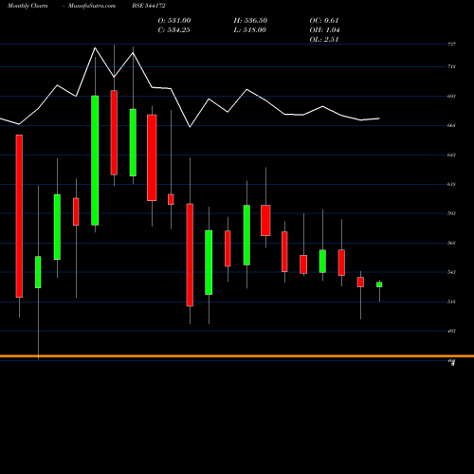Click the OC: 0.61 reading

[324, 21]
